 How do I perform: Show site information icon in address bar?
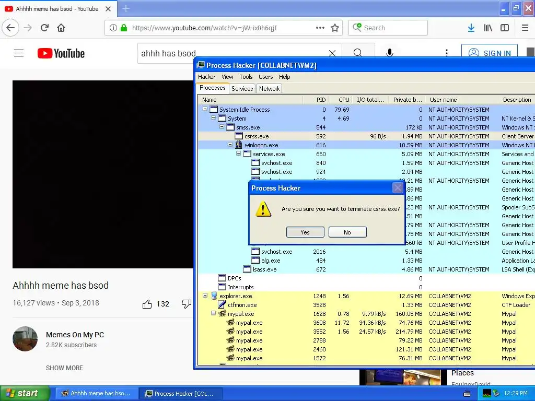tap(113, 28)
